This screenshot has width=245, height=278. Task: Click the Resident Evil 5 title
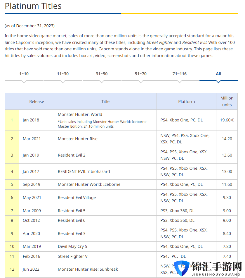coord(72,211)
